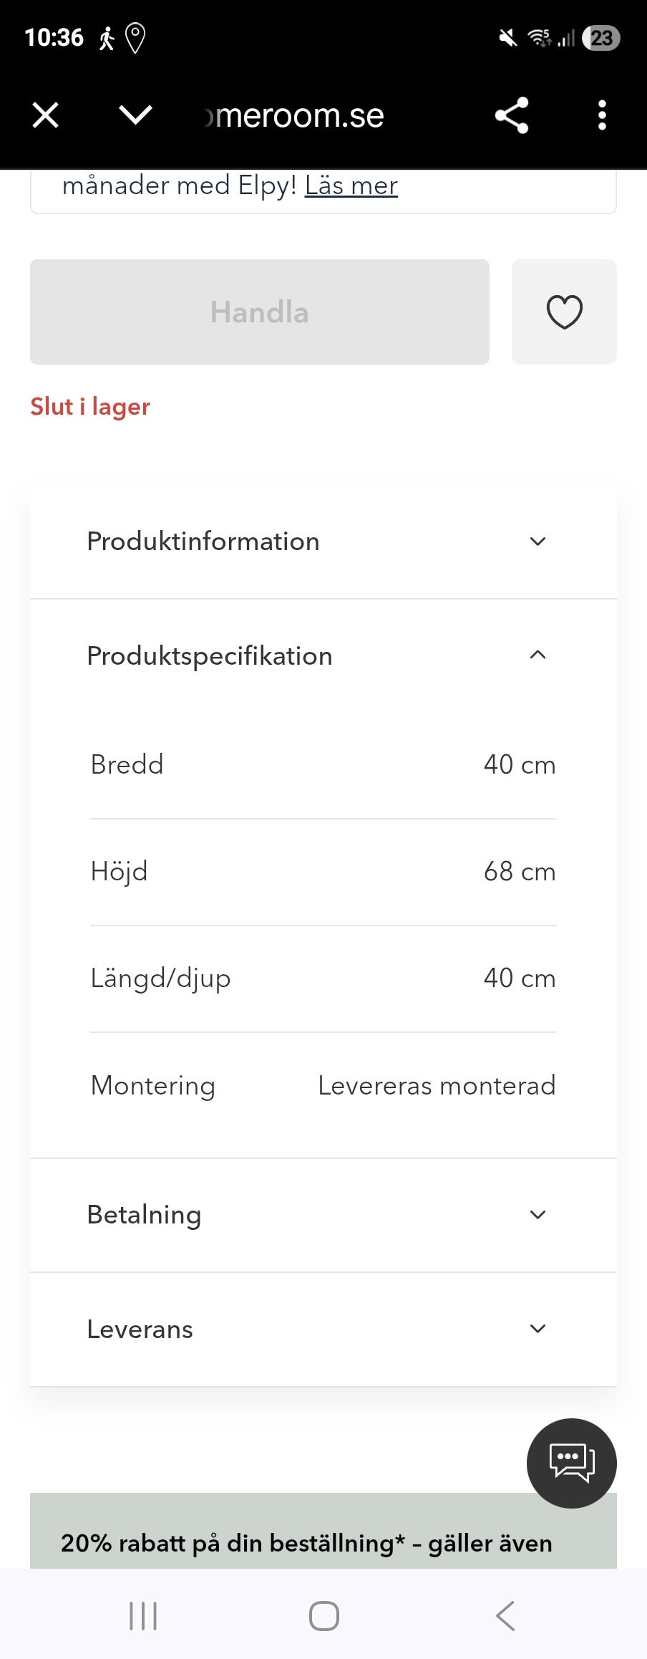Tap the Android recent apps button
The image size is (647, 1659).
[143, 1615]
